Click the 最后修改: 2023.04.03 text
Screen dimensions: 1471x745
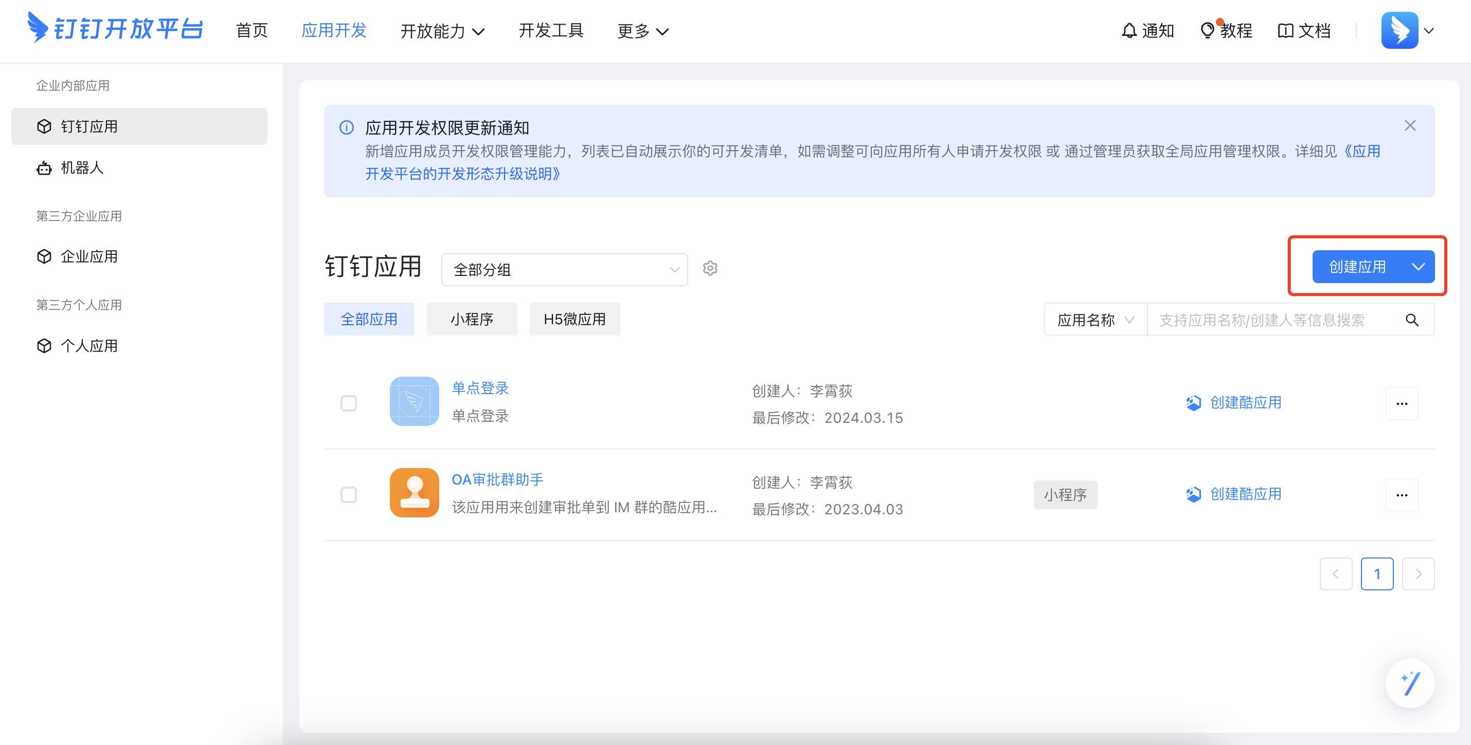tap(828, 509)
